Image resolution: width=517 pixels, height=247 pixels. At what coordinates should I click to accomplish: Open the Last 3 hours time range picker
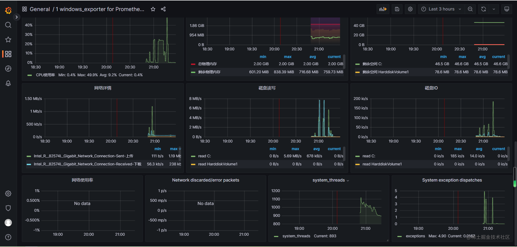tap(441, 9)
